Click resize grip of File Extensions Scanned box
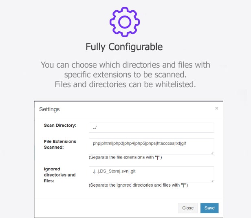 [212, 153]
